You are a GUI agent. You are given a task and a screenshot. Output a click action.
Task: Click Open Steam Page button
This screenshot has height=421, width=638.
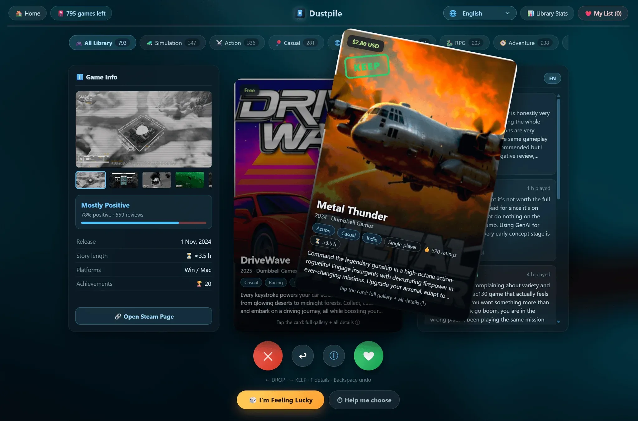(144, 316)
